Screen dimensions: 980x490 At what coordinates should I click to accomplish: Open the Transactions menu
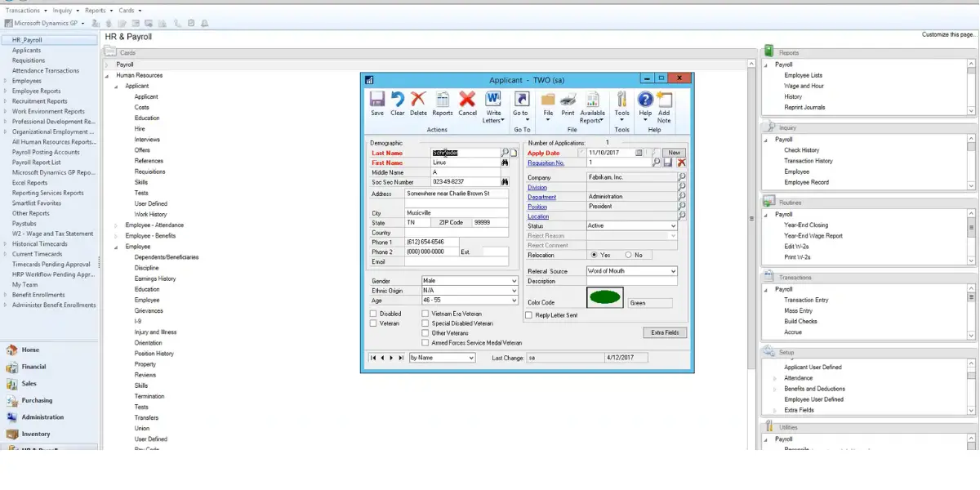point(25,11)
